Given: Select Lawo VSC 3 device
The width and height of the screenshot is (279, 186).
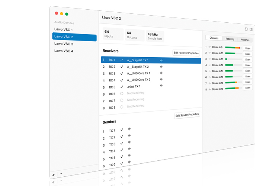Looking at the screenshot, I should coord(64,44).
